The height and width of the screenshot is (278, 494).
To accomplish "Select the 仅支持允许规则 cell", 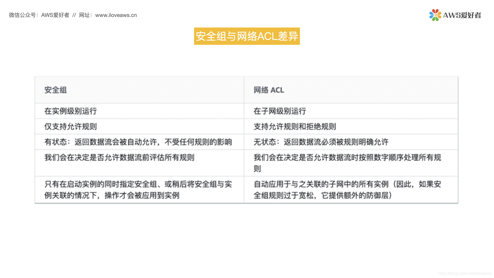I will pos(70,127).
